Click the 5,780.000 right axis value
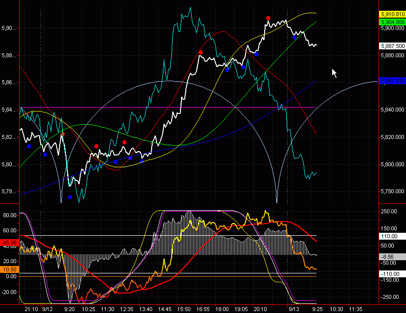 [x=392, y=192]
